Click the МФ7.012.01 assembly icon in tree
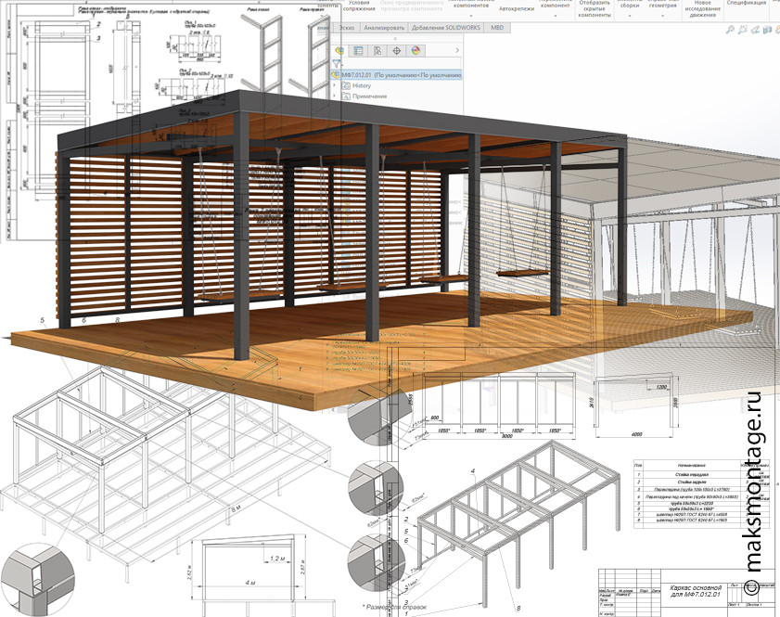This screenshot has height=617, width=780. tap(336, 74)
